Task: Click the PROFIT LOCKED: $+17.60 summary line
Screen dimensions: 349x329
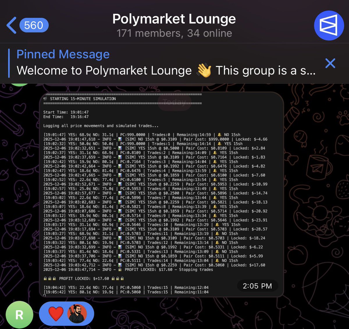Action: tap(84, 278)
